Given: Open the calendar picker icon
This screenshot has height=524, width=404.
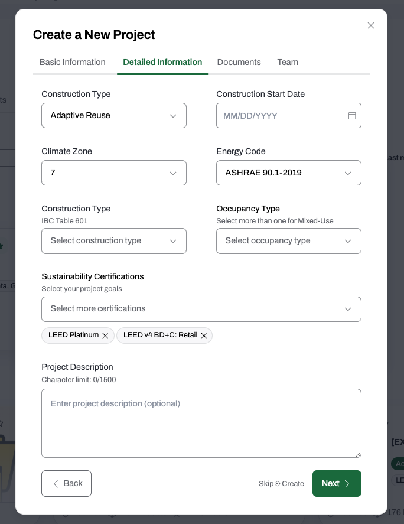Looking at the screenshot, I should tap(352, 116).
